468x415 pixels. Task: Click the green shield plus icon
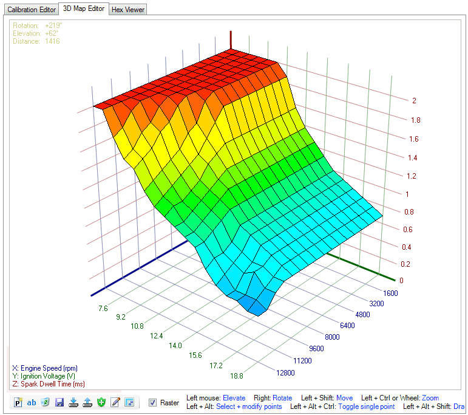coord(101,402)
